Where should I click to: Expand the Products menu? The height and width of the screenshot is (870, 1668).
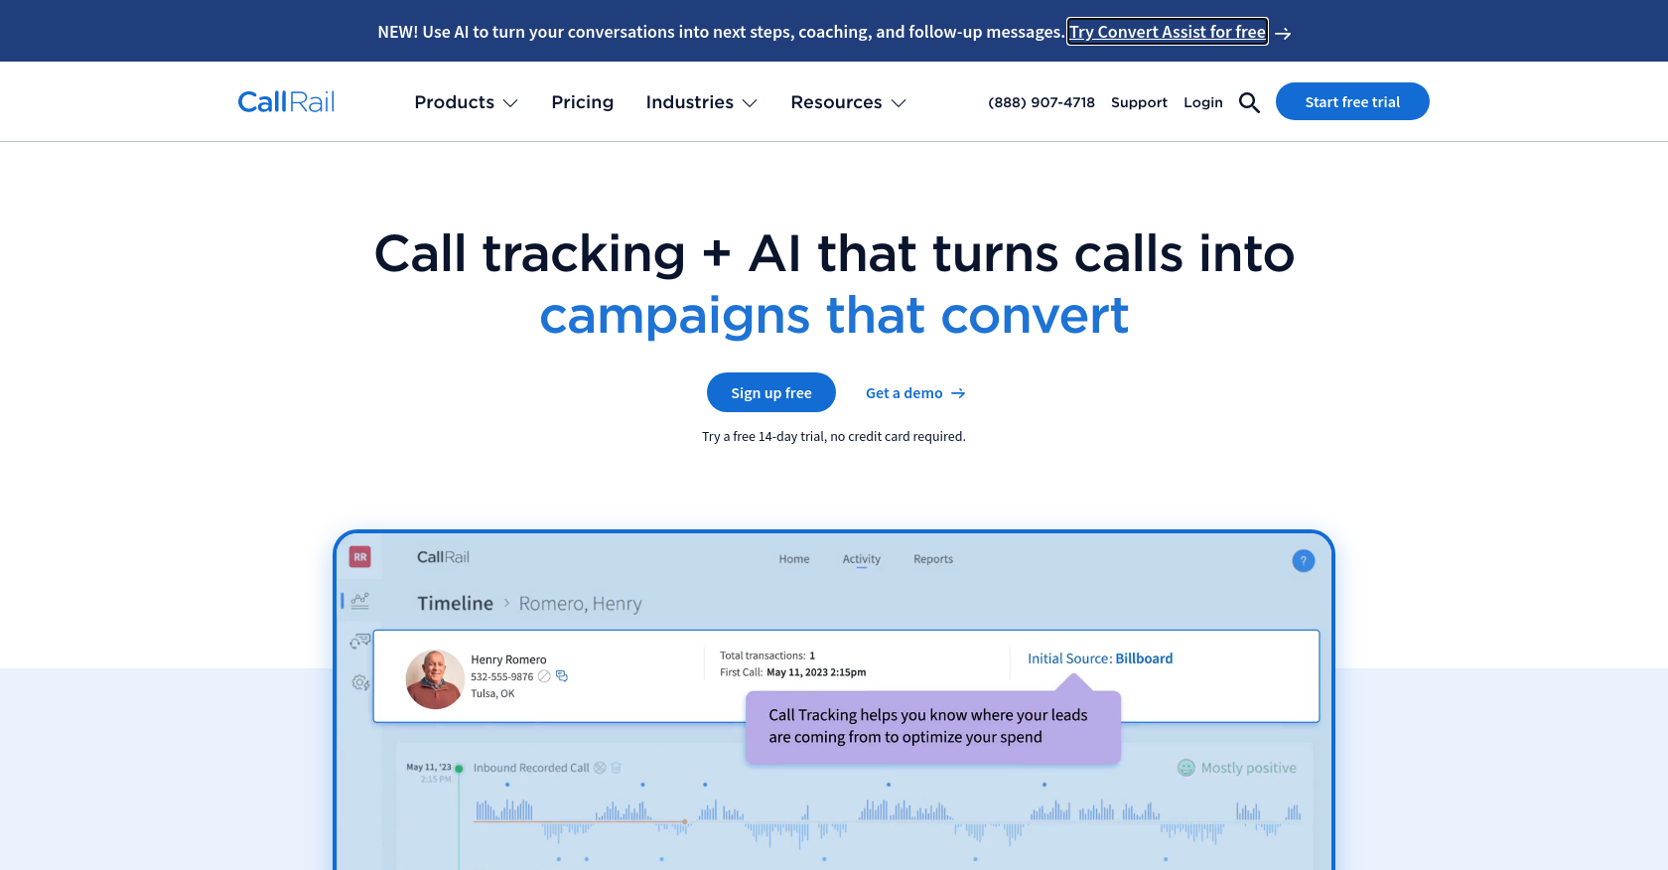click(466, 102)
